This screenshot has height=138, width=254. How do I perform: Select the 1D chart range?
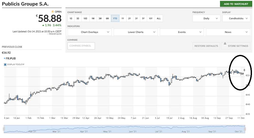71,19
